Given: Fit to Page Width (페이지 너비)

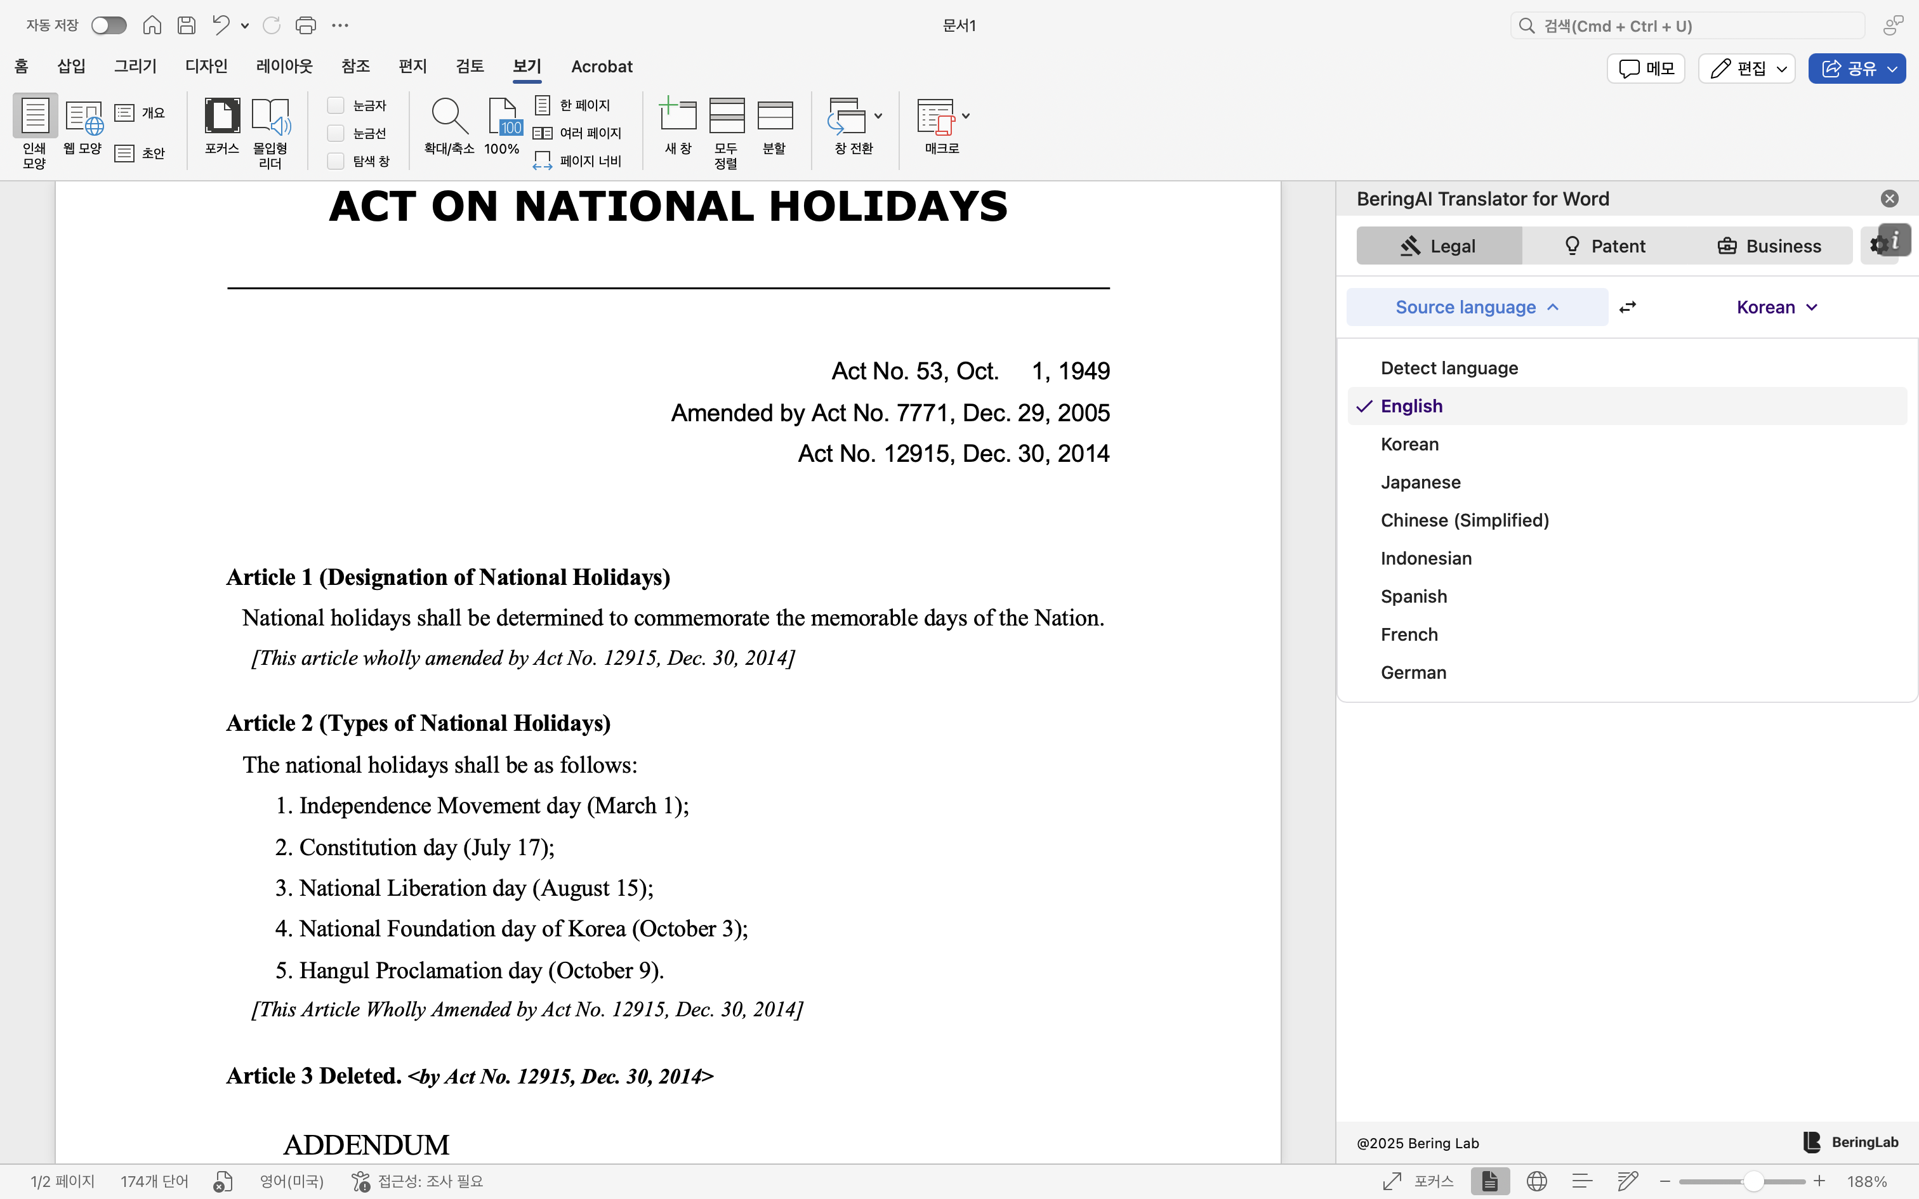Looking at the screenshot, I should (577, 160).
